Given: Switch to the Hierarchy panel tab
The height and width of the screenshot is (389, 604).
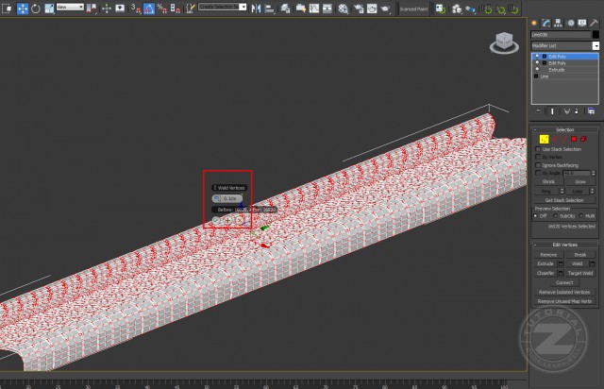Looking at the screenshot, I should click(558, 23).
